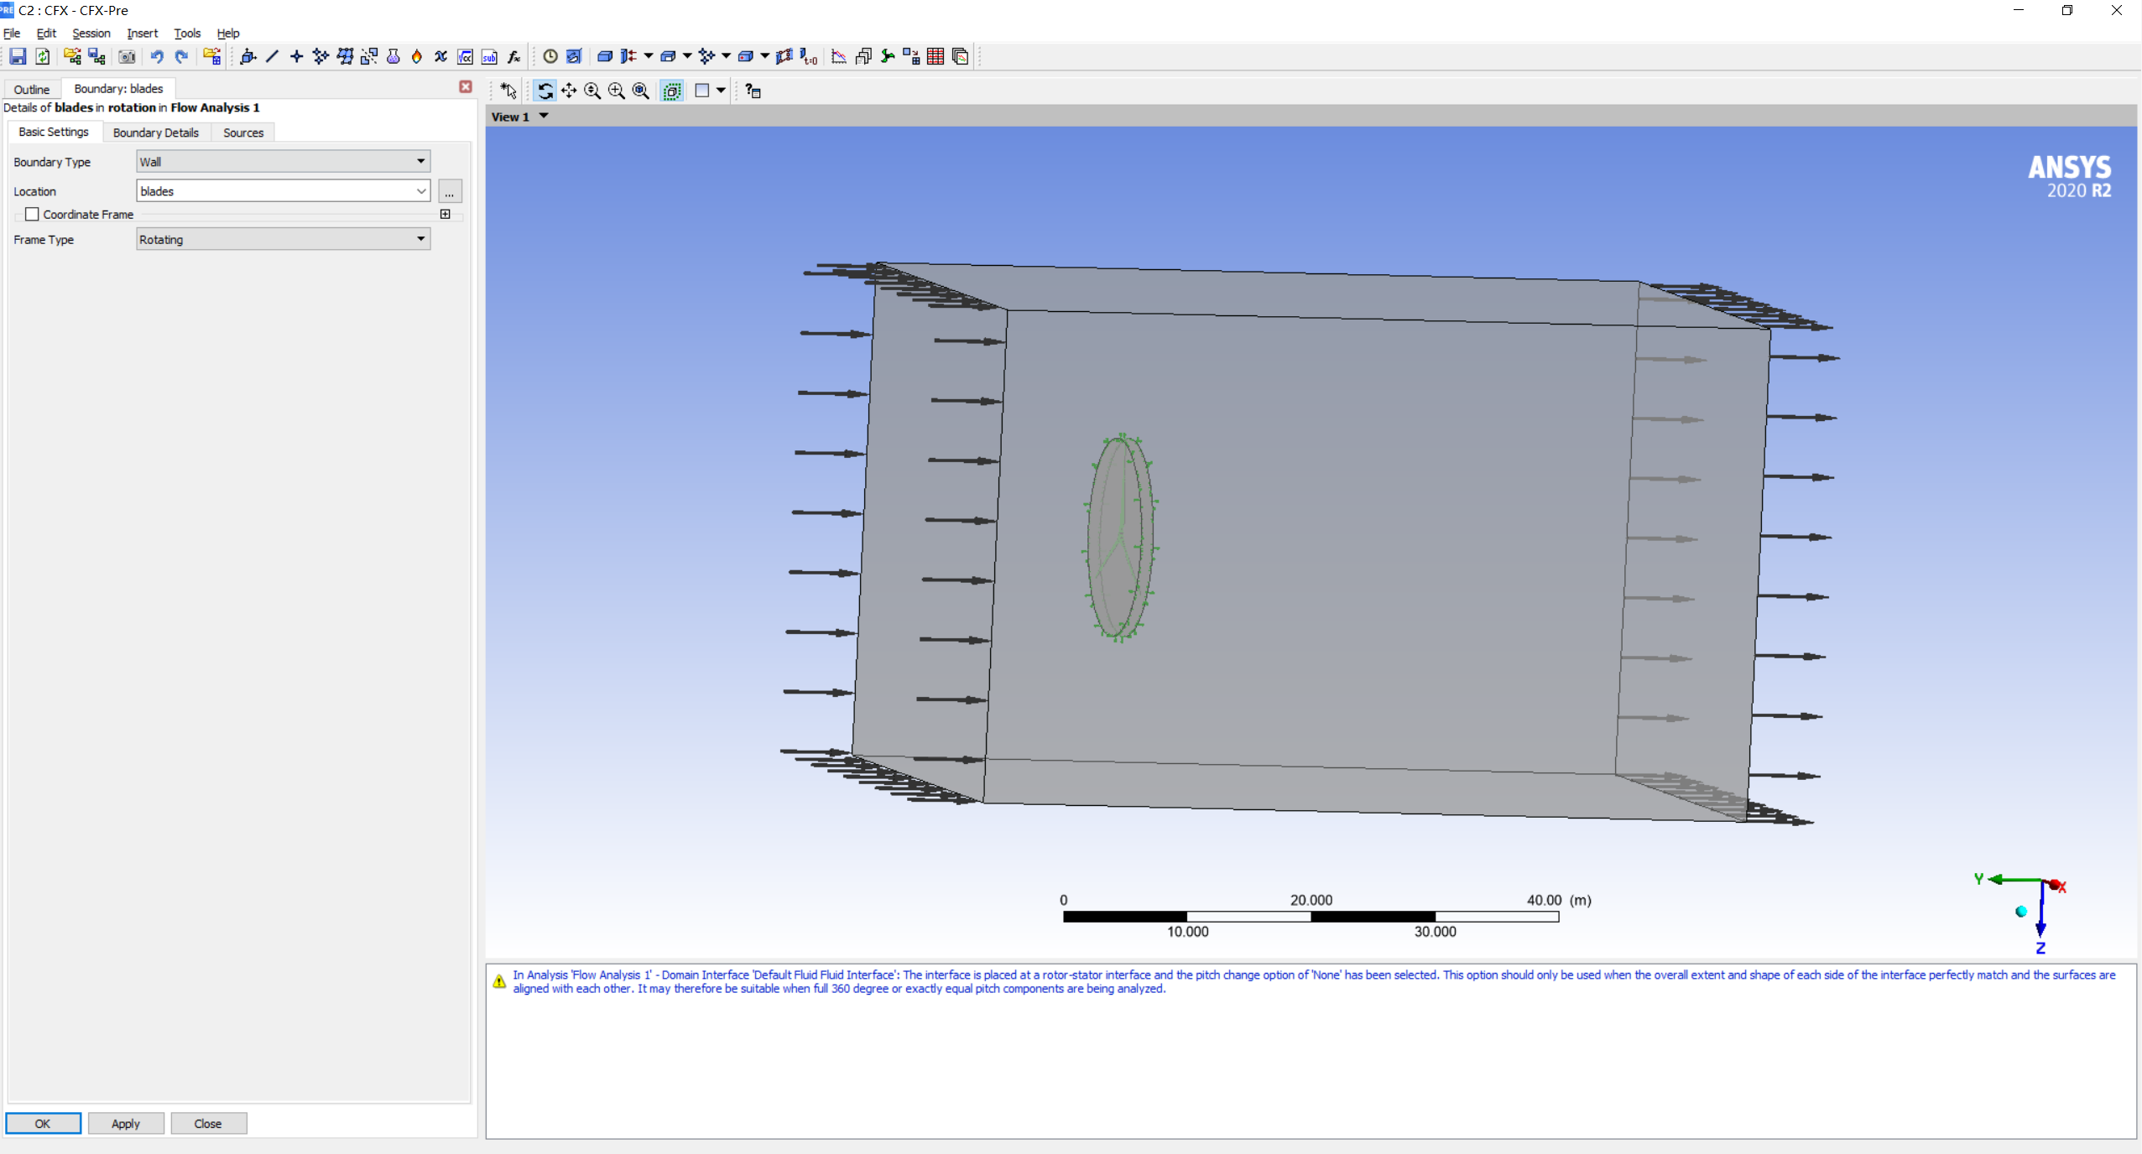Click the Global Initialization t=0 icon
2142x1154 pixels.
point(809,56)
